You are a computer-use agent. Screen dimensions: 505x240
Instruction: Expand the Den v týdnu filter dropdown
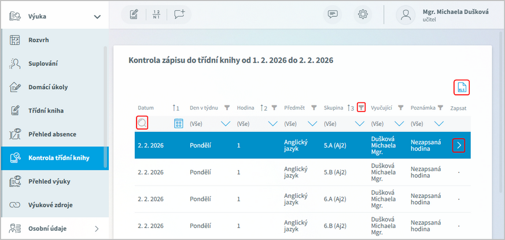click(226, 124)
